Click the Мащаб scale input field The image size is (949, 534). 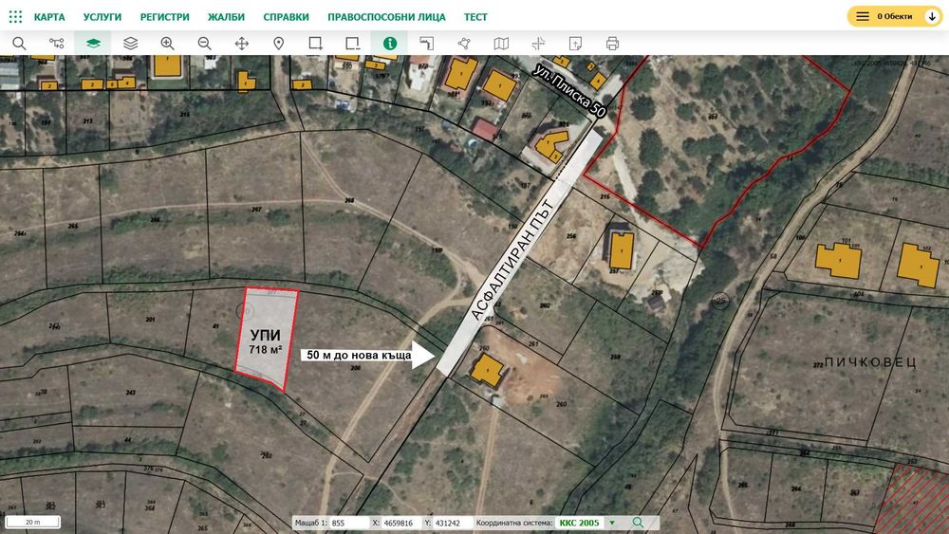(350, 523)
